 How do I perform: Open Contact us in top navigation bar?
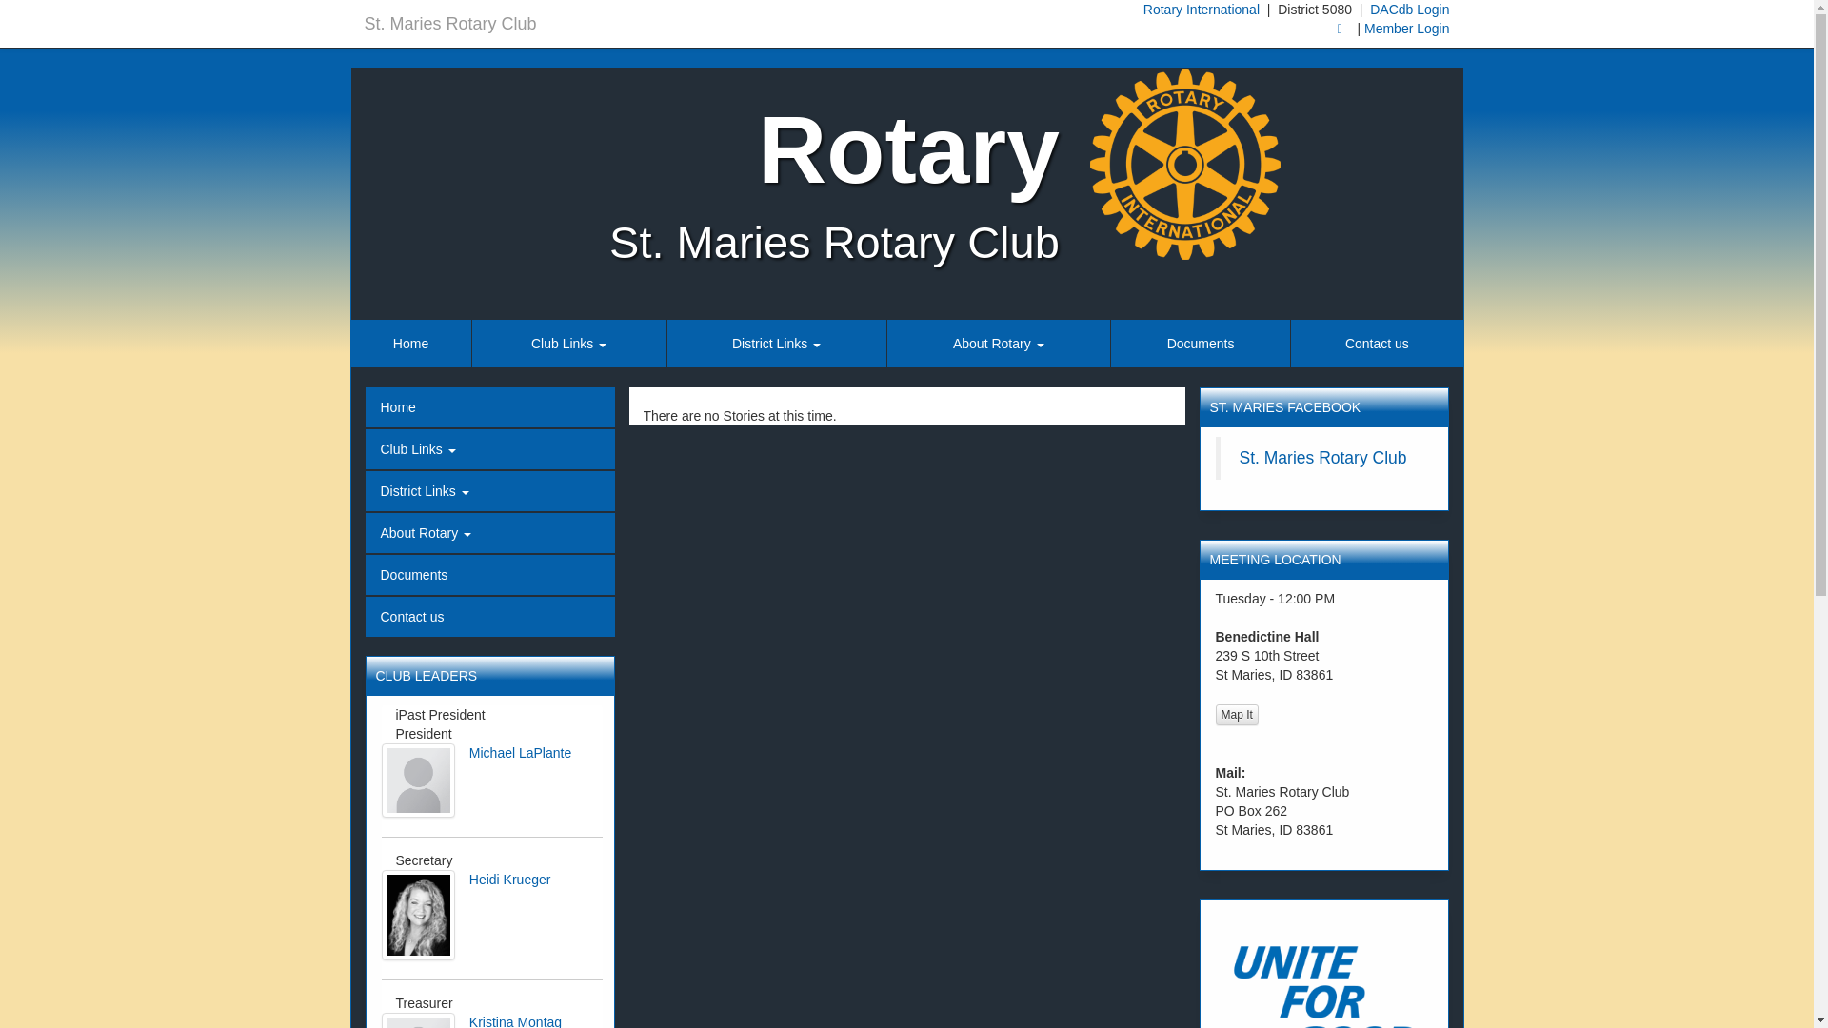(1377, 344)
